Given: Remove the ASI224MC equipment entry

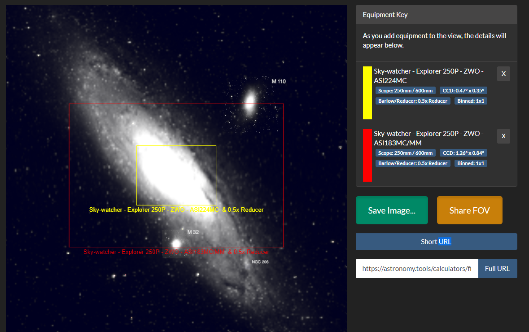Looking at the screenshot, I should (503, 74).
